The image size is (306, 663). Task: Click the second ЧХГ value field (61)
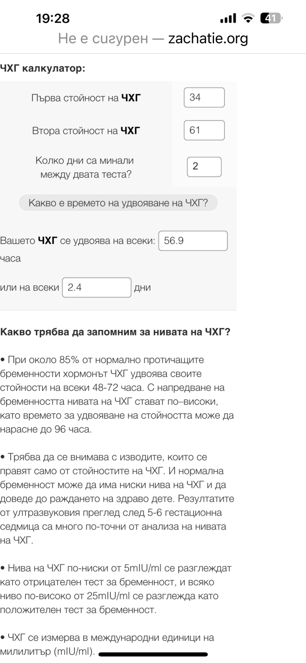coord(204,130)
